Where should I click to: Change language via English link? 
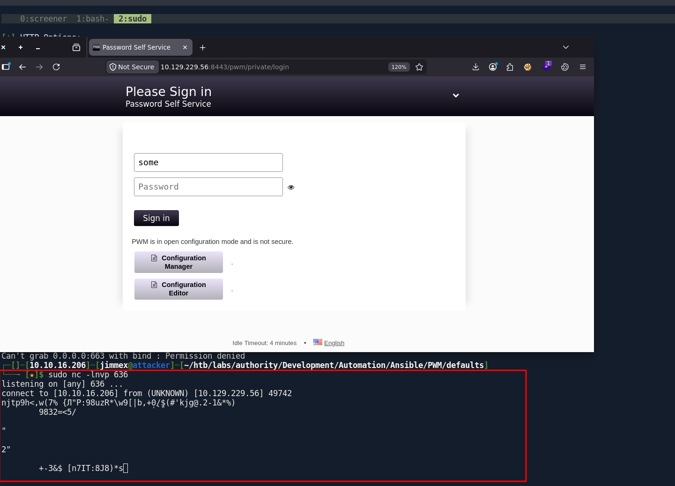pyautogui.click(x=334, y=343)
